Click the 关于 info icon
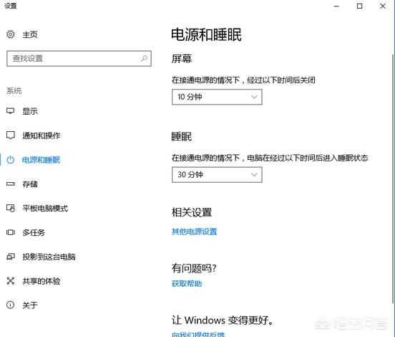 click(x=11, y=305)
